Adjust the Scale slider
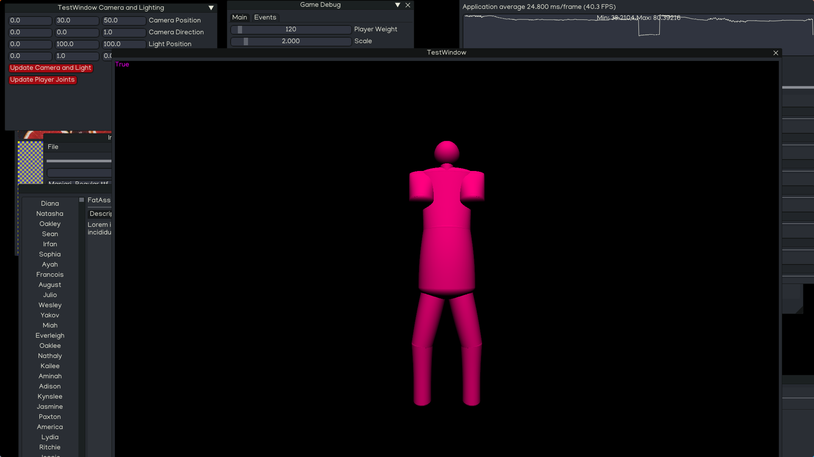 coord(290,41)
